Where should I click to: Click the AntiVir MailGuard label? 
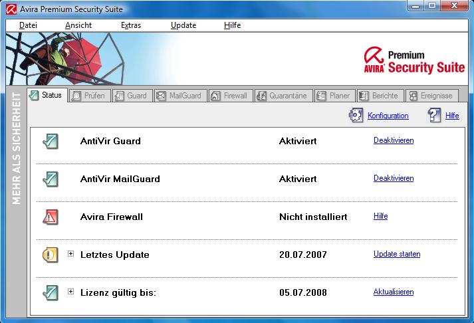(x=120, y=179)
